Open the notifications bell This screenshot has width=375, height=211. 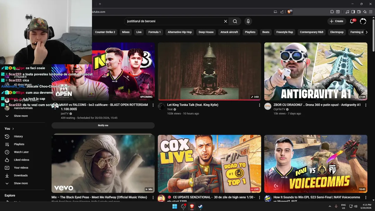point(352,21)
